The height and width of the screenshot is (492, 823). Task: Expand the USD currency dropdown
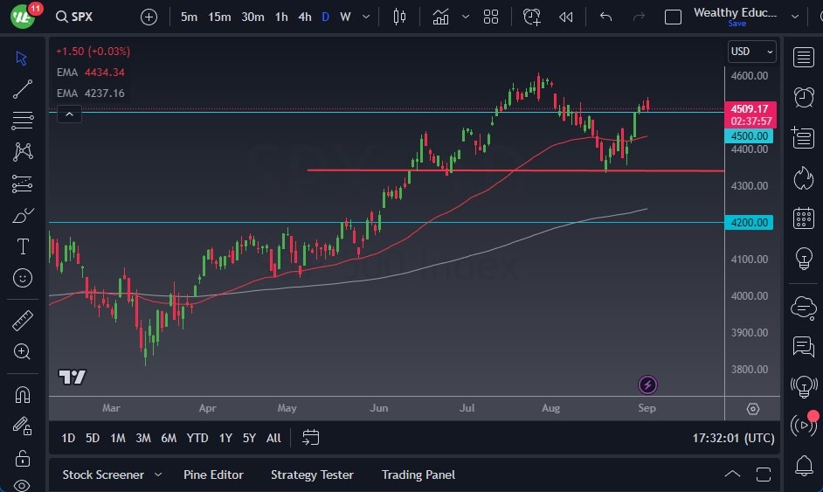click(x=751, y=52)
